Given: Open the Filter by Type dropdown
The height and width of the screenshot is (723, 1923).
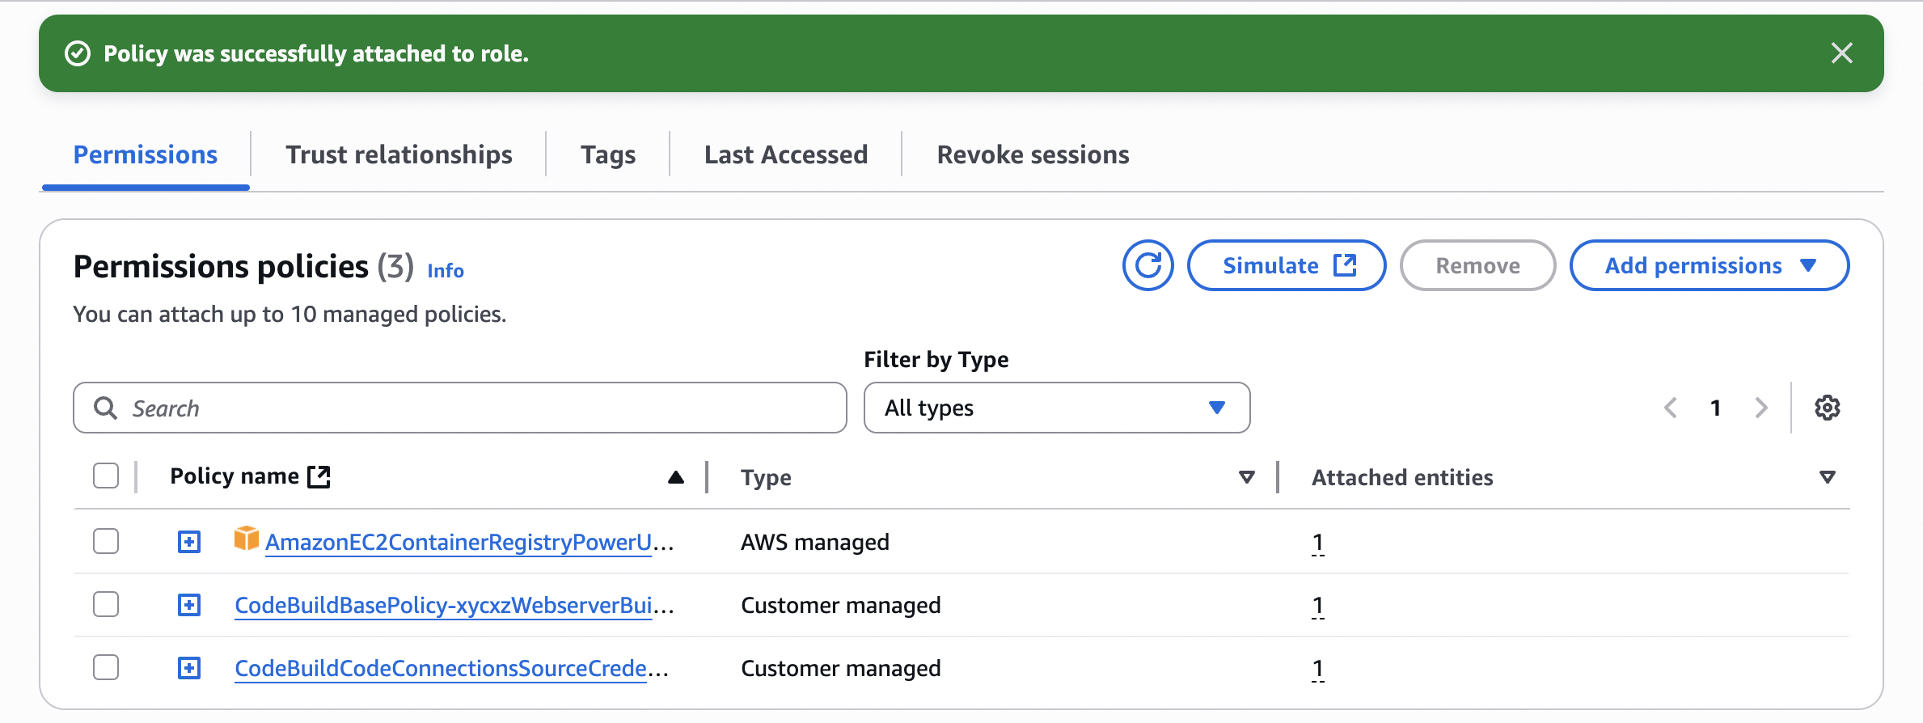Looking at the screenshot, I should [x=1056, y=408].
